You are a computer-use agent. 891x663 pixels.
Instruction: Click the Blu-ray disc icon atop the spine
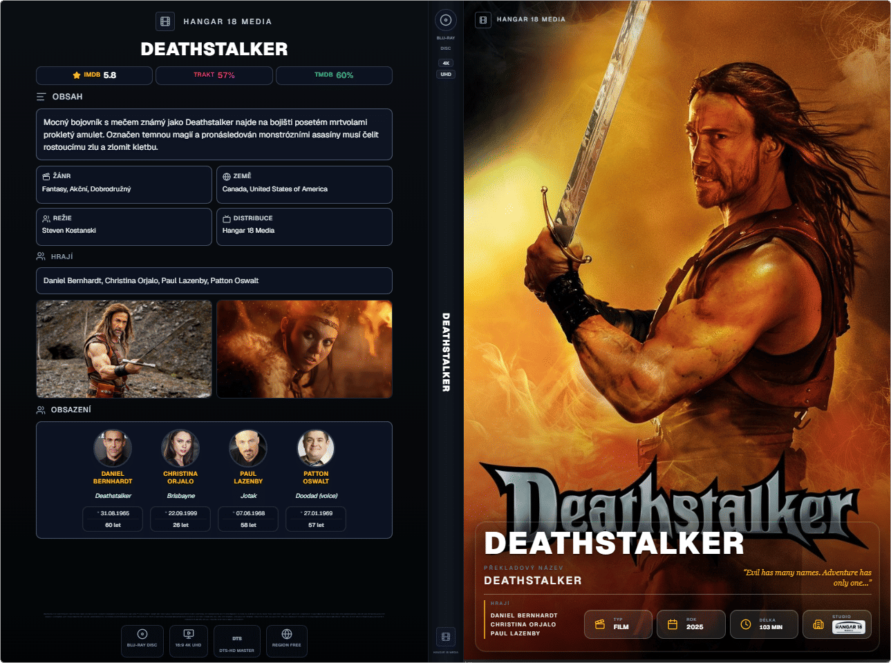[x=446, y=20]
